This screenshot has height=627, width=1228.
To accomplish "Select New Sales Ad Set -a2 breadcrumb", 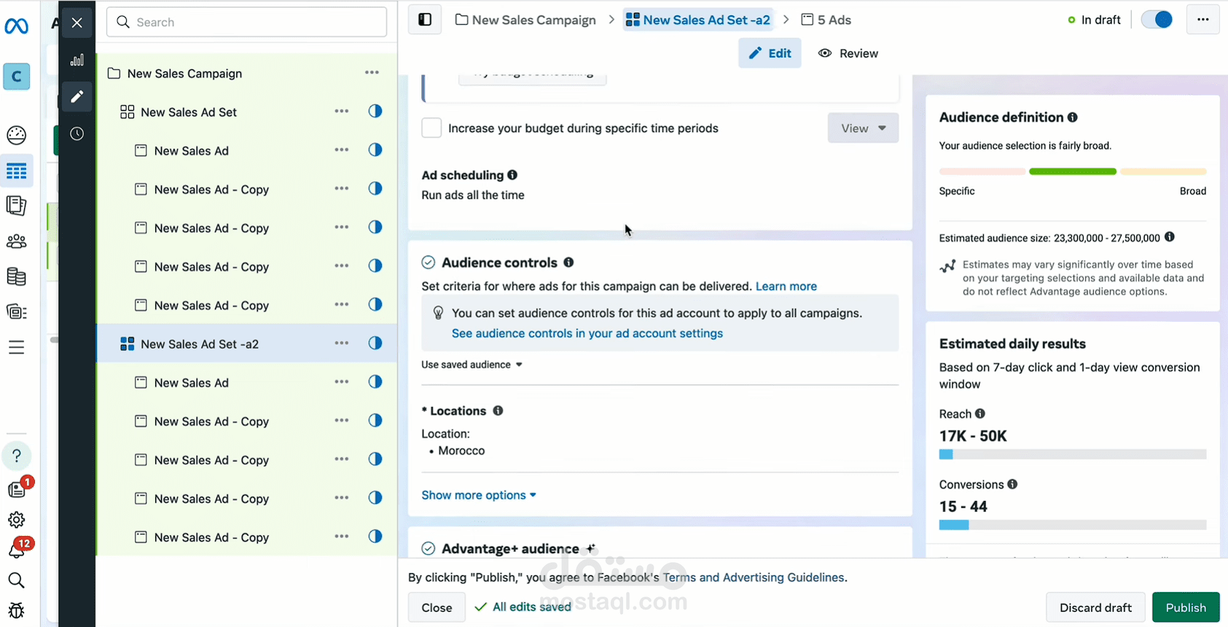I will pos(698,20).
